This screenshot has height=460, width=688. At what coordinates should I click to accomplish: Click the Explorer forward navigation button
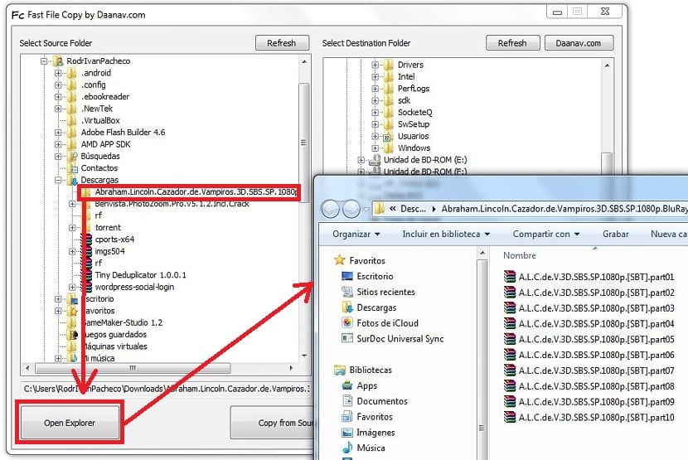pyautogui.click(x=351, y=209)
